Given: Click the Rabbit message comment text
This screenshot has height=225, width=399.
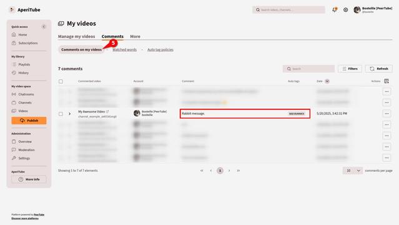Looking at the screenshot, I should (x=193, y=113).
